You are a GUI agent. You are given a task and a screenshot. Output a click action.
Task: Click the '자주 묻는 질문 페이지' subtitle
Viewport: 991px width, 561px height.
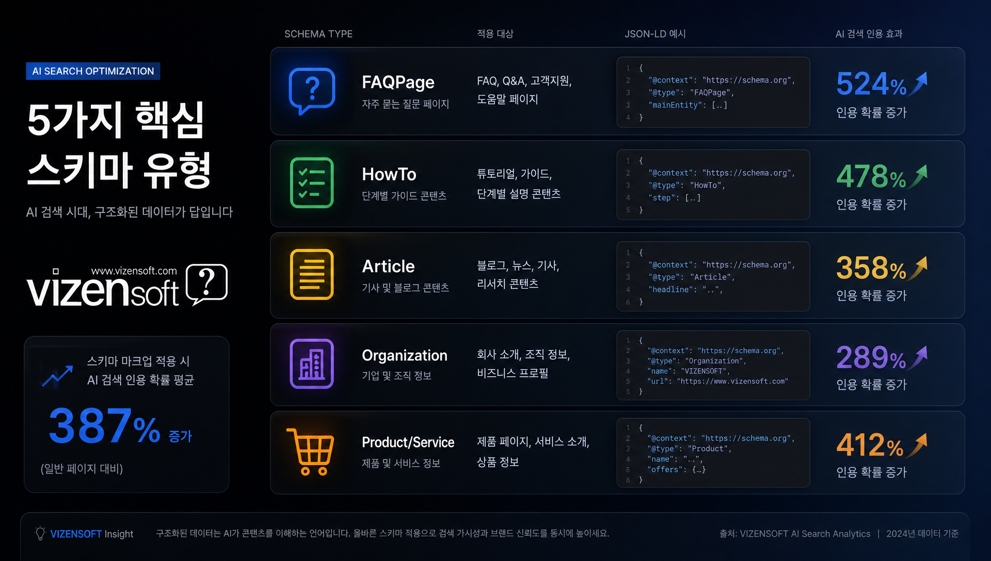point(405,104)
